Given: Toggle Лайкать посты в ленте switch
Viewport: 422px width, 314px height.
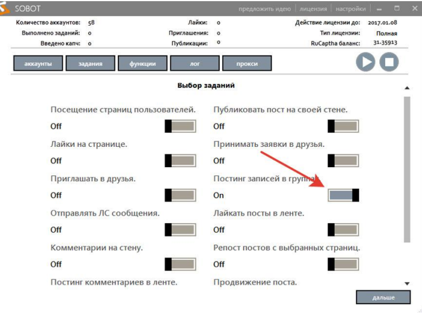Looking at the screenshot, I should [343, 230].
